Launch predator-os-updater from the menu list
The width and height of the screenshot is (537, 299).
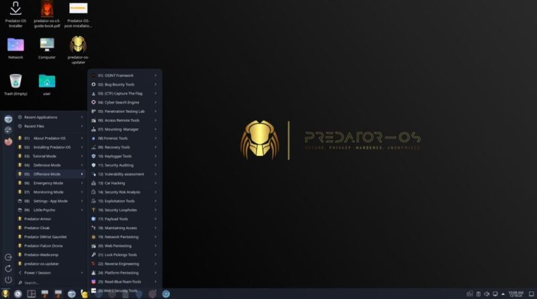click(x=51, y=263)
